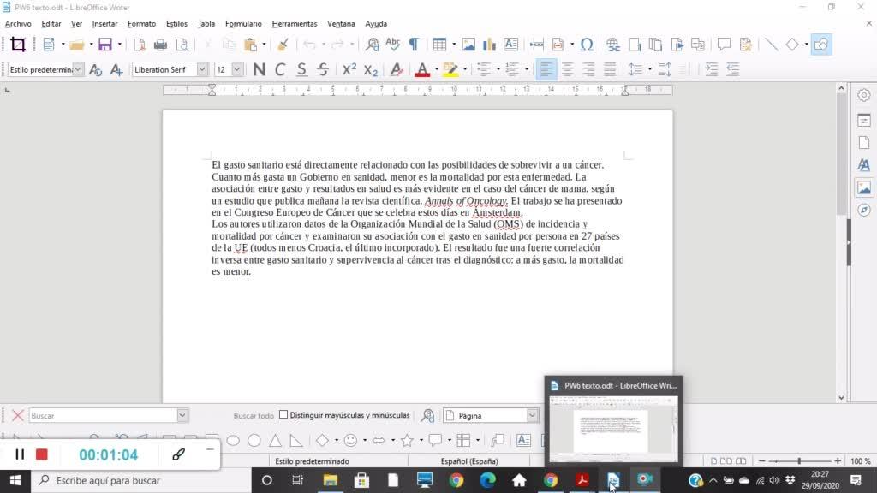The image size is (877, 493).
Task: Stop the recording with red button
Action: [41, 454]
